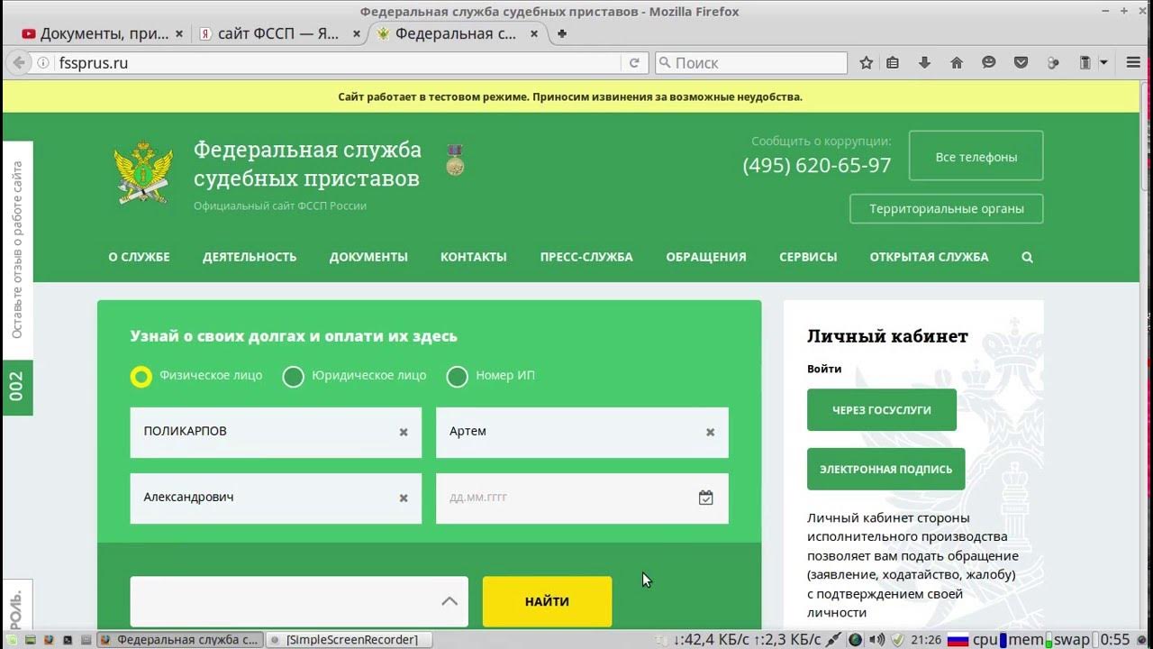Reload the page with the refresh arrow
Viewport: 1153px width, 649px height.
(x=634, y=63)
